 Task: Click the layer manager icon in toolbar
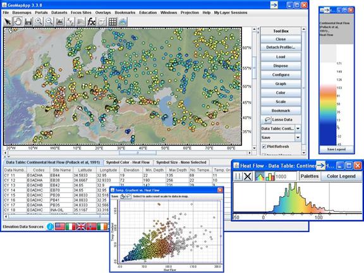(x=123, y=22)
